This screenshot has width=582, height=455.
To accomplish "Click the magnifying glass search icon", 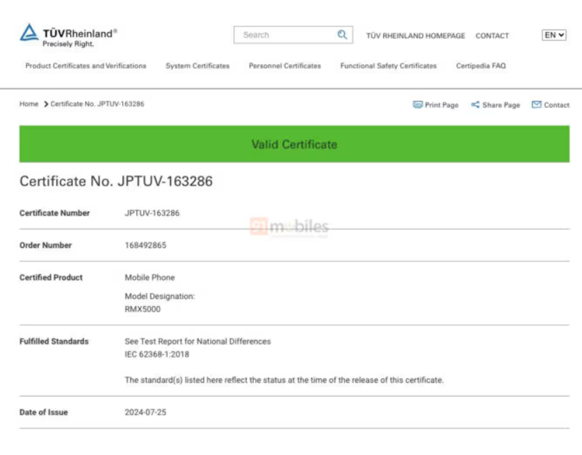I will [342, 35].
